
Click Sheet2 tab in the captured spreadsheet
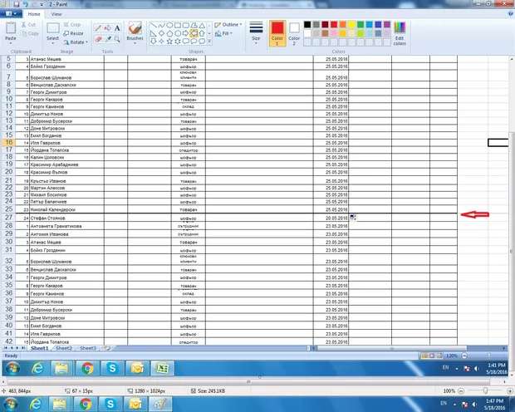click(64, 348)
